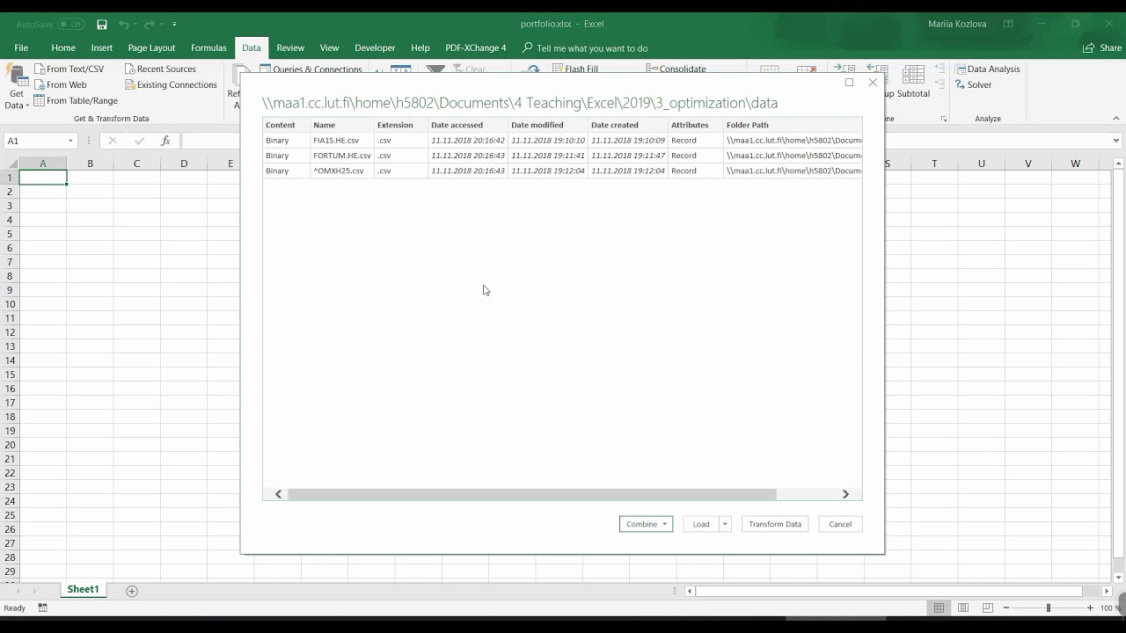1126x633 pixels.
Task: Open the Outline group dialog launcher
Action: click(944, 119)
